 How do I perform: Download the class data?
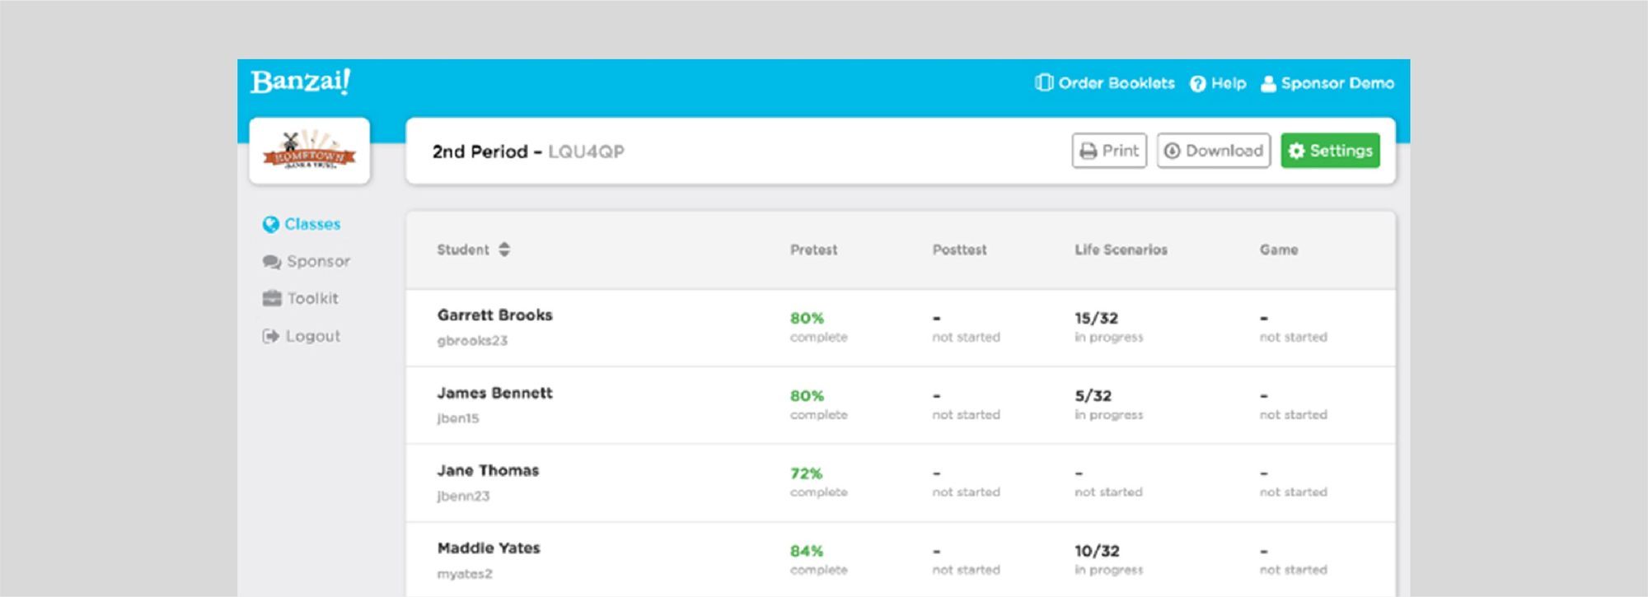[x=1214, y=151]
